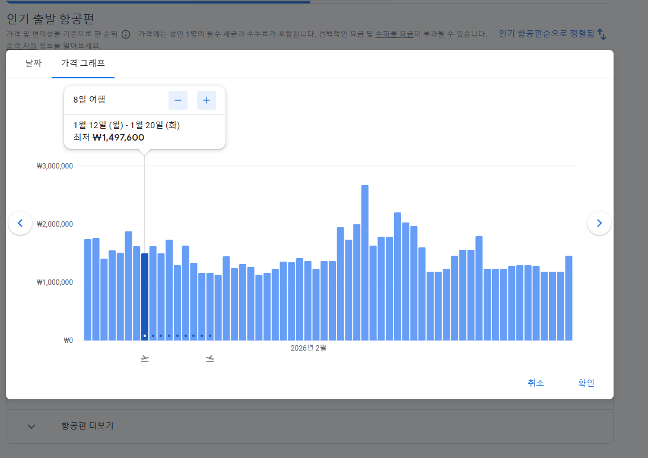648x458 pixels.
Task: Go to previous dates with left arrow
Action: [x=20, y=223]
